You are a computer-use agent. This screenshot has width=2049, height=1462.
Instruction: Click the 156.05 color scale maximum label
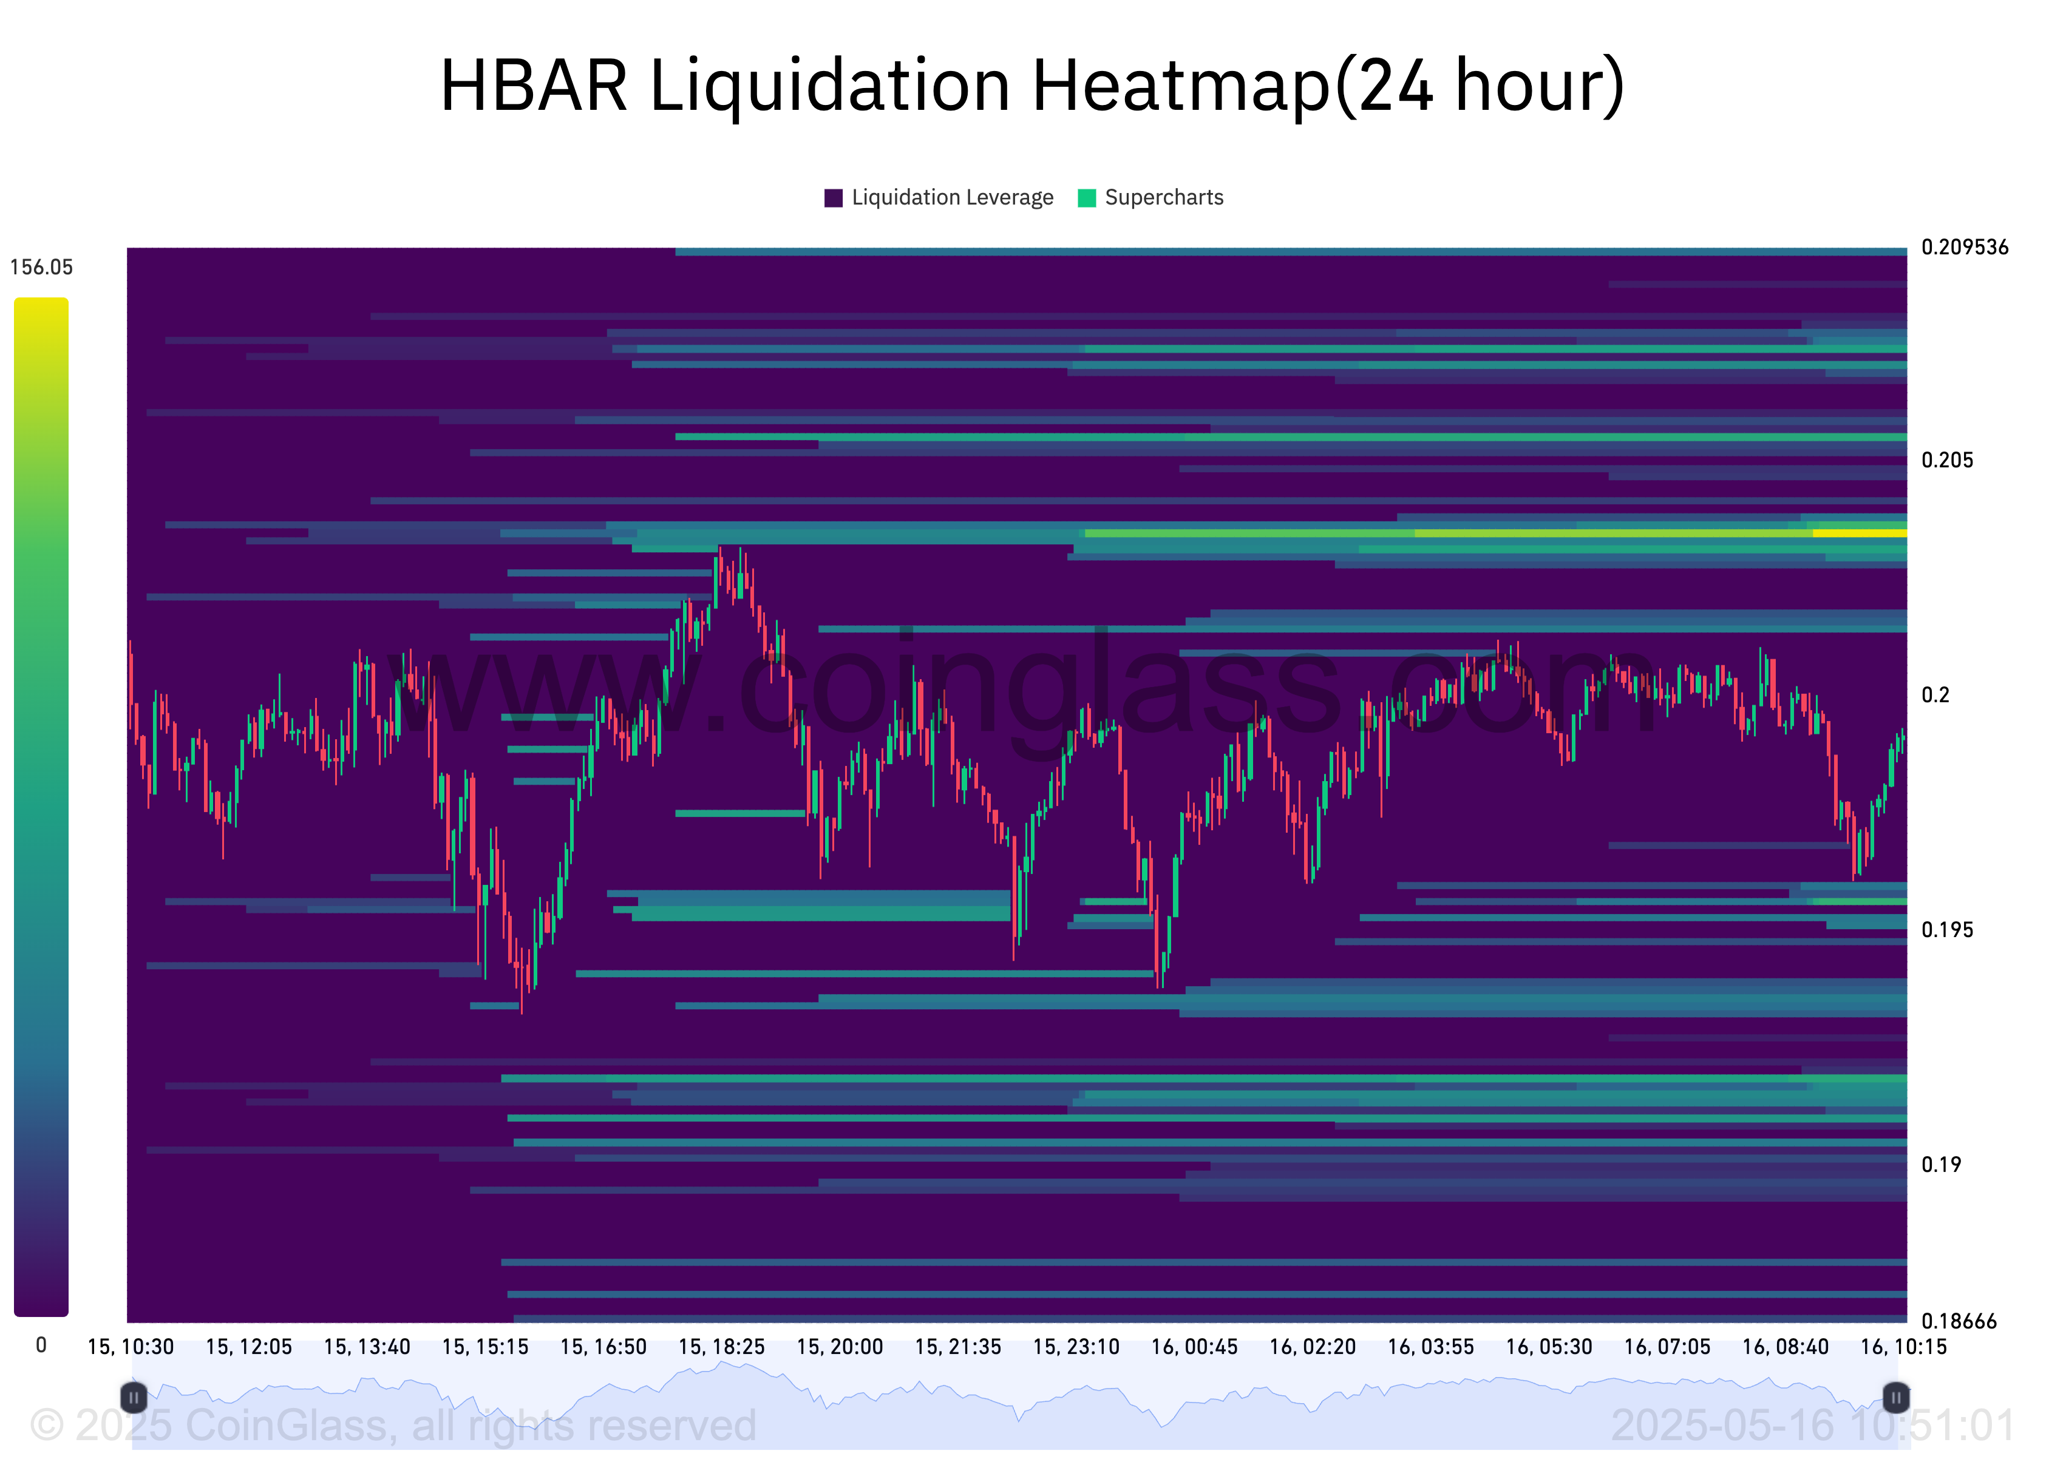(41, 268)
